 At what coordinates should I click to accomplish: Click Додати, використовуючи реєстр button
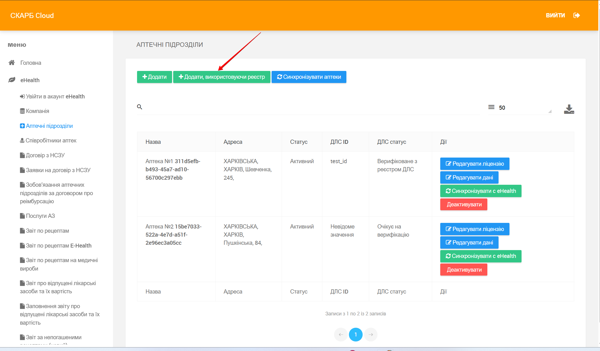click(x=222, y=77)
